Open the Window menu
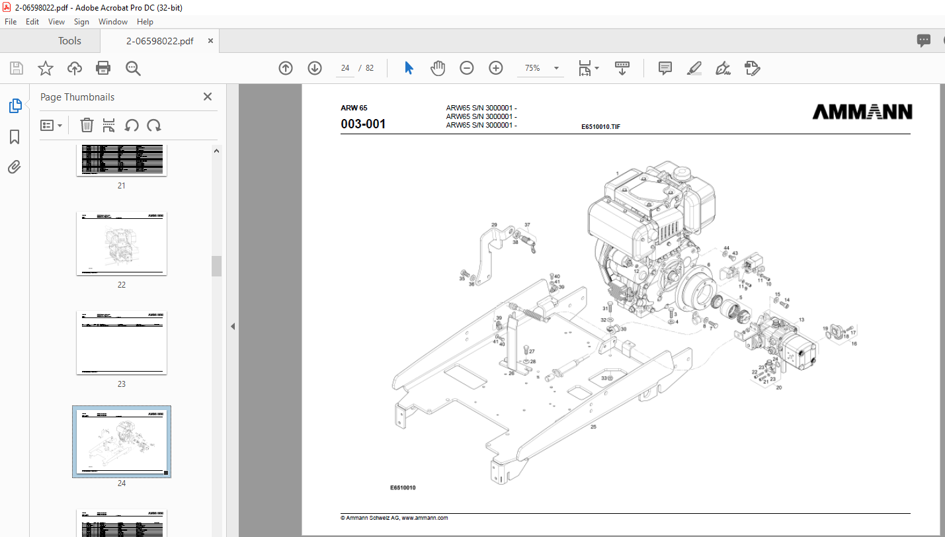This screenshot has width=945, height=537. [113, 22]
